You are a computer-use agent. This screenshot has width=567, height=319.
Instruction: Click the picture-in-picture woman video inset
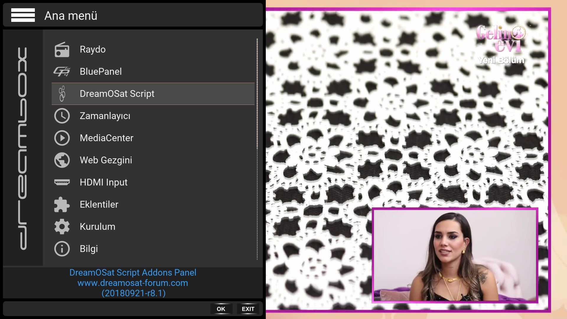pyautogui.click(x=455, y=255)
